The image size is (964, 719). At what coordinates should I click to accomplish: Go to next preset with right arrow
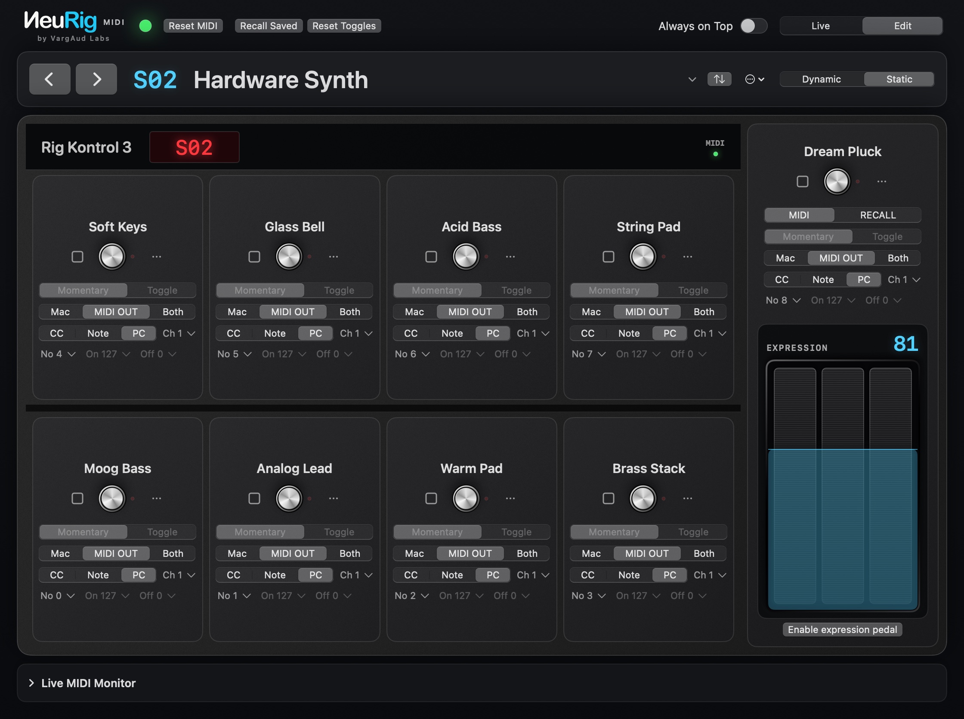click(96, 79)
